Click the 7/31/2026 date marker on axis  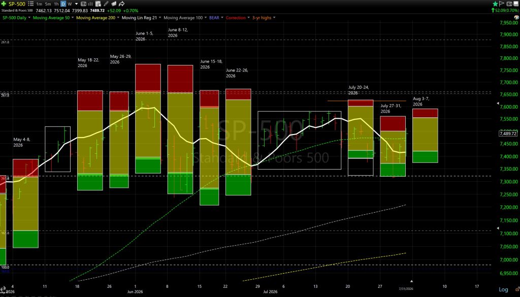(406, 289)
